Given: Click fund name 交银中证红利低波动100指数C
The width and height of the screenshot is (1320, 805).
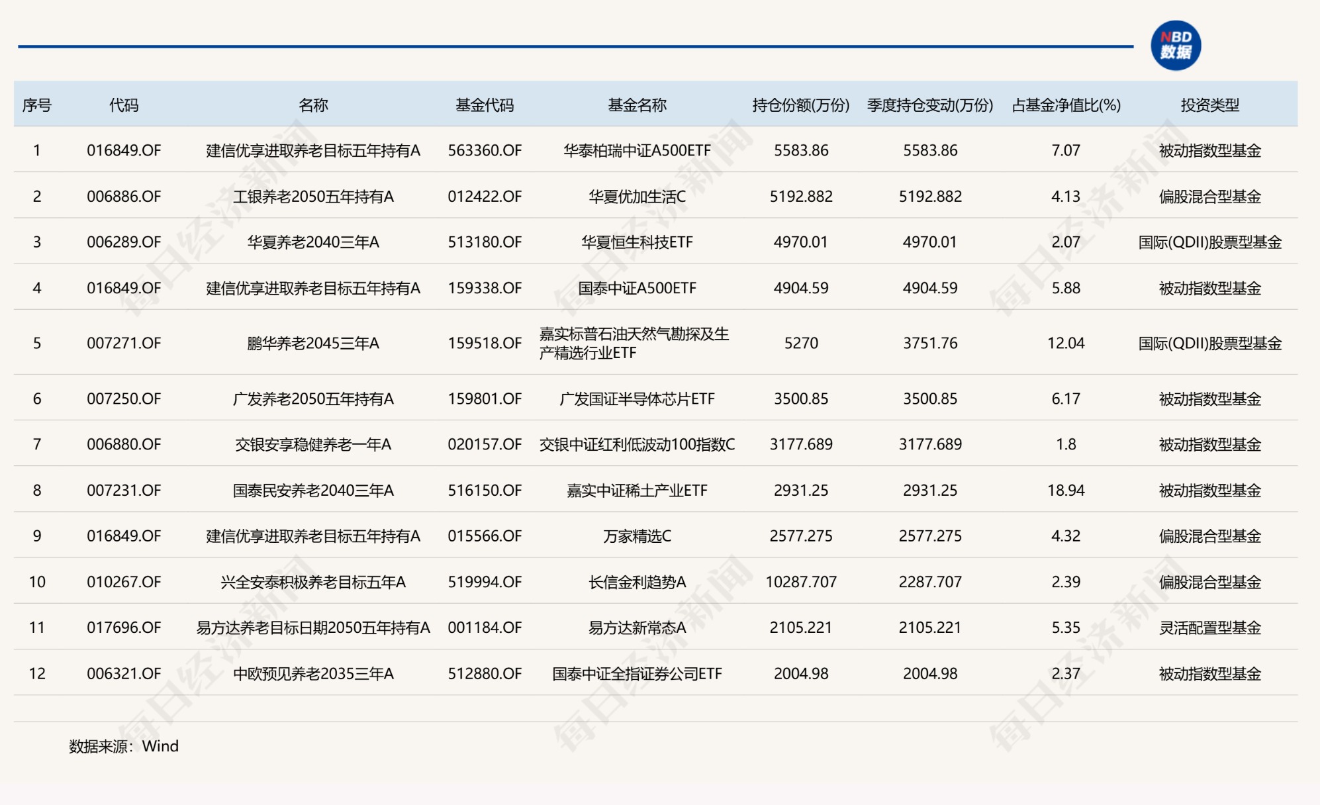Looking at the screenshot, I should (637, 444).
